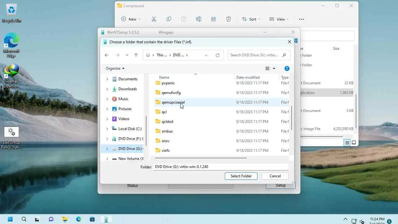Click the Folder name input field

tap(221, 167)
